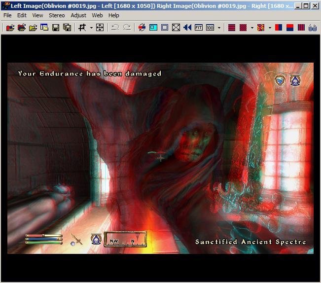Select horizontal interlaced stripes view icon
The image size is (321, 283).
[232, 28]
